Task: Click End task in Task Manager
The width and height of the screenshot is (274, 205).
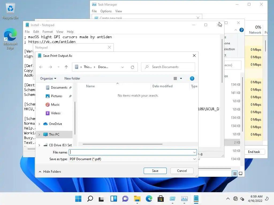Action: (x=254, y=152)
